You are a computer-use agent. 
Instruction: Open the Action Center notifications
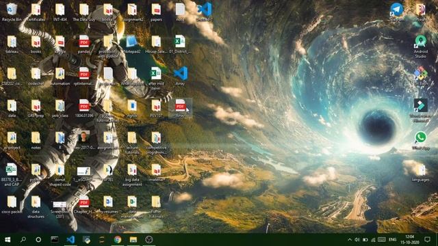tap(427, 240)
